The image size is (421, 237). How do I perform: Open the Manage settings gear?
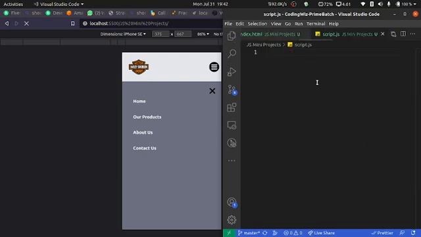[232, 220]
